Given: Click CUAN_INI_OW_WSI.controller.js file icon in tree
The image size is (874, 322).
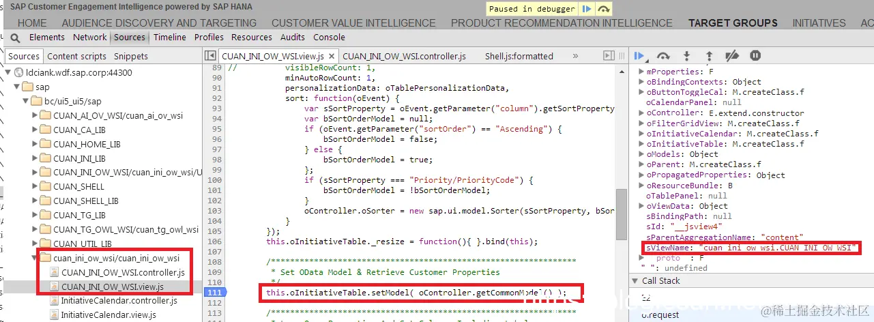Looking at the screenshot, I should point(55,273).
